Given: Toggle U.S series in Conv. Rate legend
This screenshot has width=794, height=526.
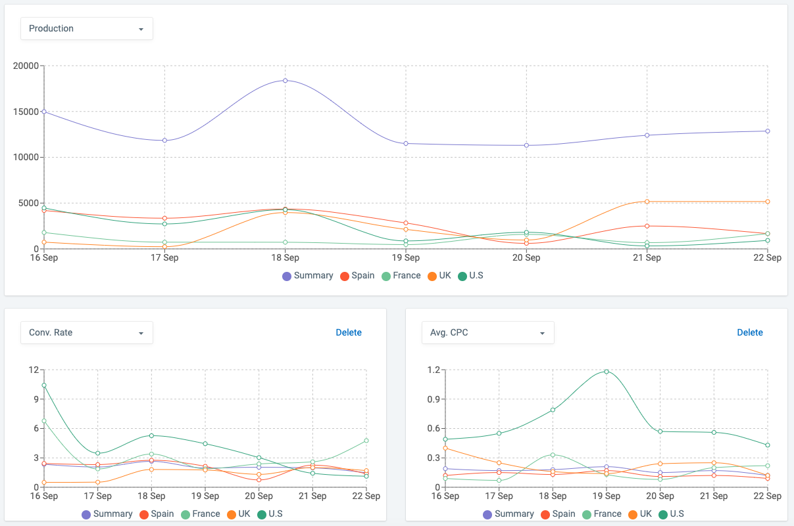Looking at the screenshot, I should point(270,514).
